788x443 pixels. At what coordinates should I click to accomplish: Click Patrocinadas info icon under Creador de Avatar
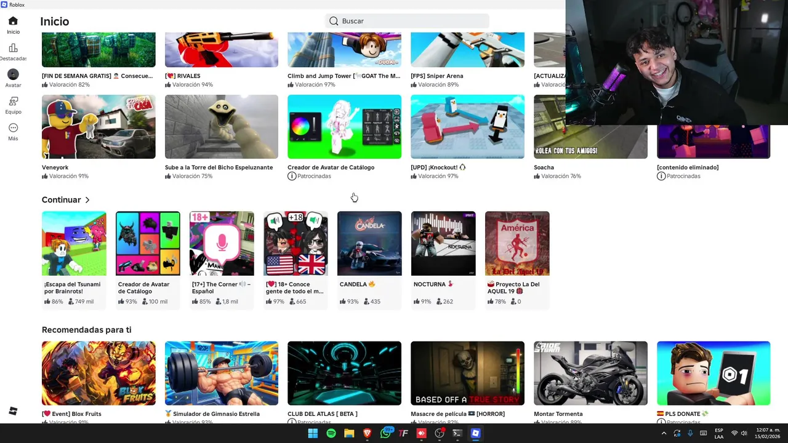pos(292,176)
